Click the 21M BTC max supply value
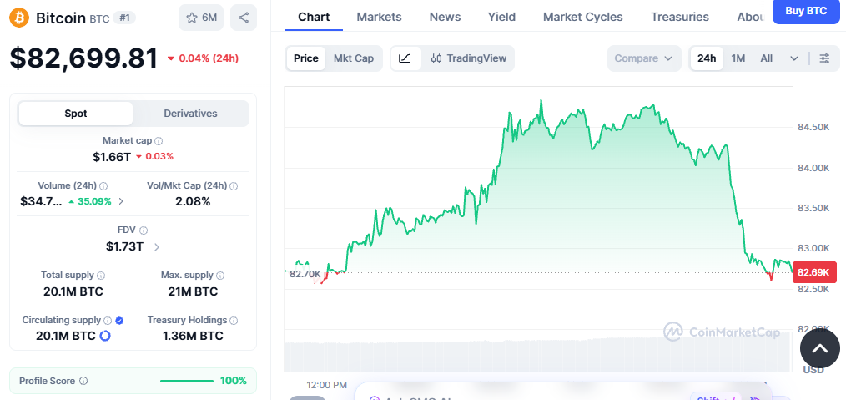Image resolution: width=846 pixels, height=400 pixels. pos(194,291)
